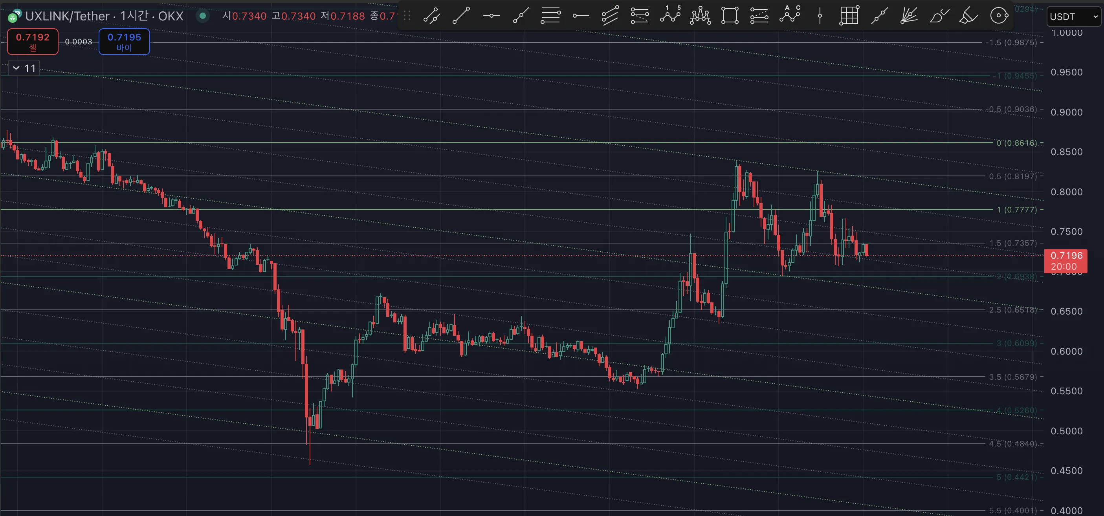This screenshot has width=1104, height=516.
Task: Open the USDT currency dropdown
Action: [1074, 17]
